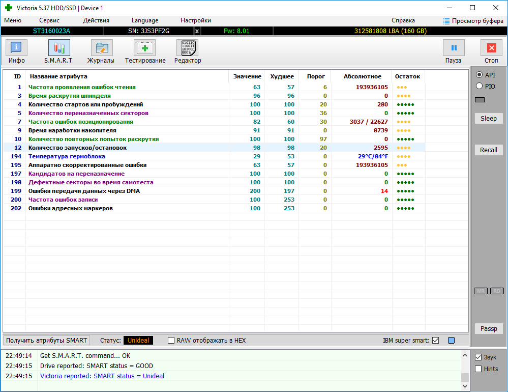Select the S.M.A.R.T toolbar icon

[x=58, y=48]
